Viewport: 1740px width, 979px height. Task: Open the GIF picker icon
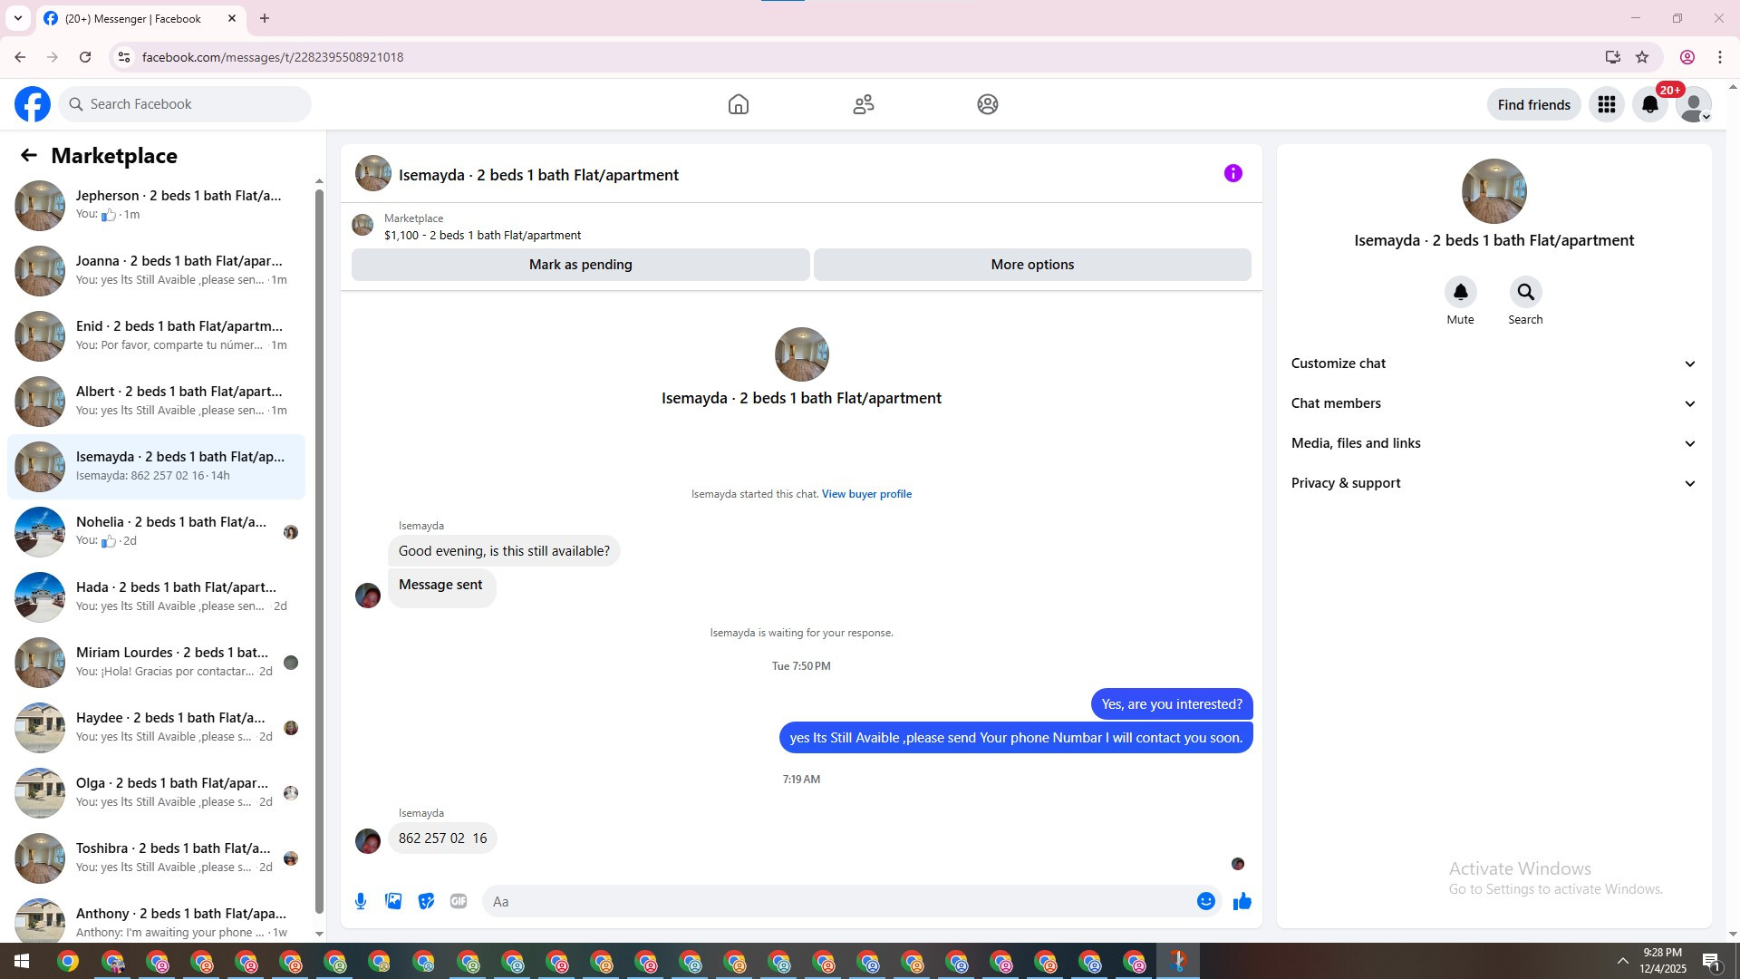point(459,901)
